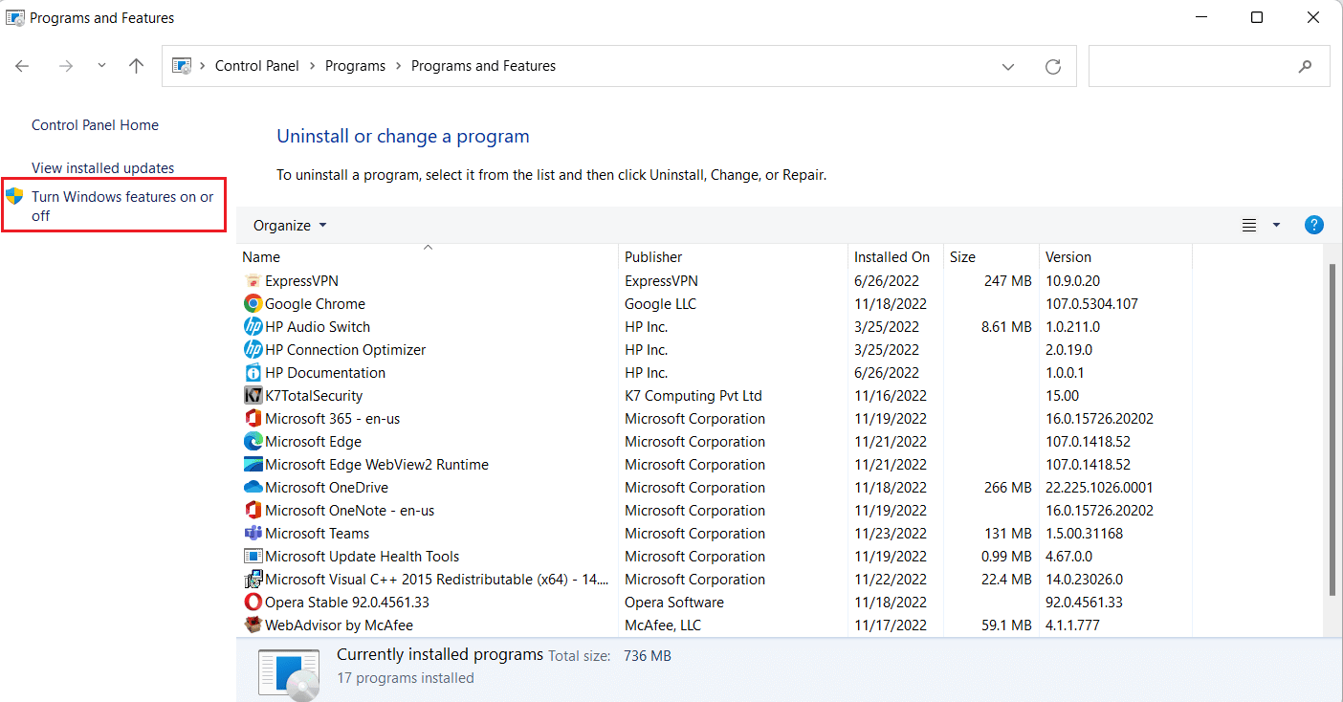
Task: Click inside the search box
Action: (1196, 65)
